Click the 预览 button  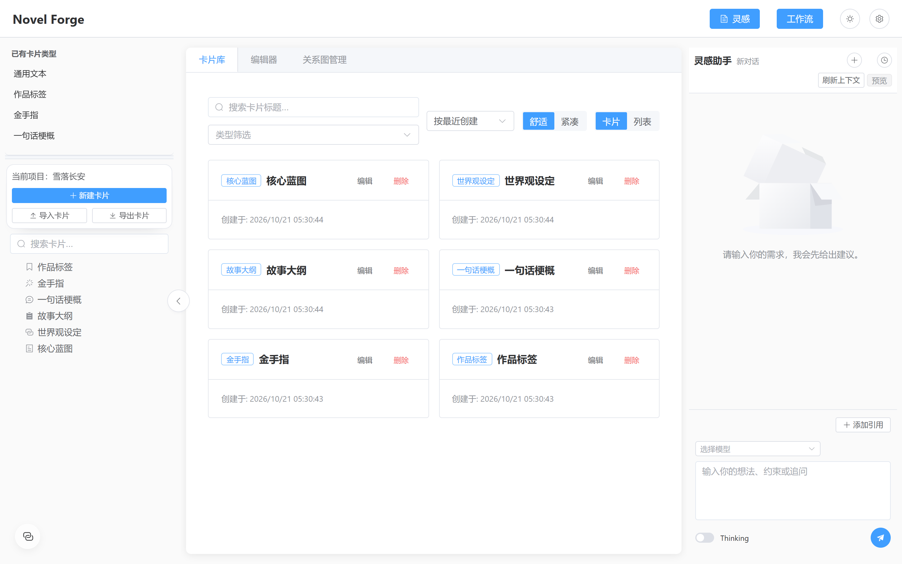point(879,80)
